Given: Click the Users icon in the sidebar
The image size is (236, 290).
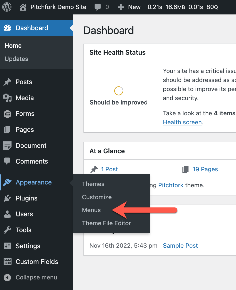Looking at the screenshot, I should [8, 214].
